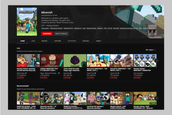Open the Diamond man life 1-34 video
172x115 pixels.
coord(52,98)
